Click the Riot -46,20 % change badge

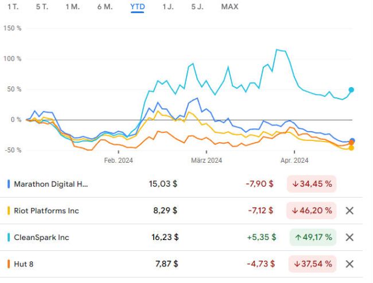point(312,211)
